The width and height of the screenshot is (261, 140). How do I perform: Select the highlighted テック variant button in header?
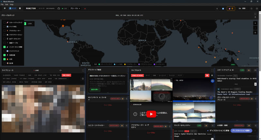click(13, 8)
